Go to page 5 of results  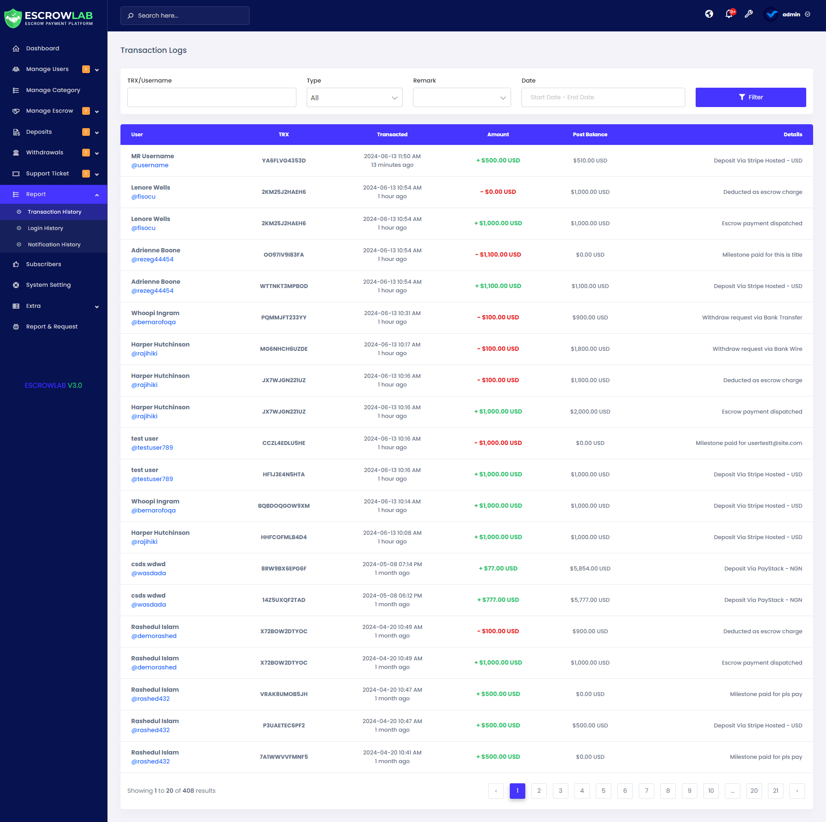[x=603, y=791]
